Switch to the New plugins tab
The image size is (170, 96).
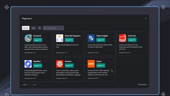point(33,28)
